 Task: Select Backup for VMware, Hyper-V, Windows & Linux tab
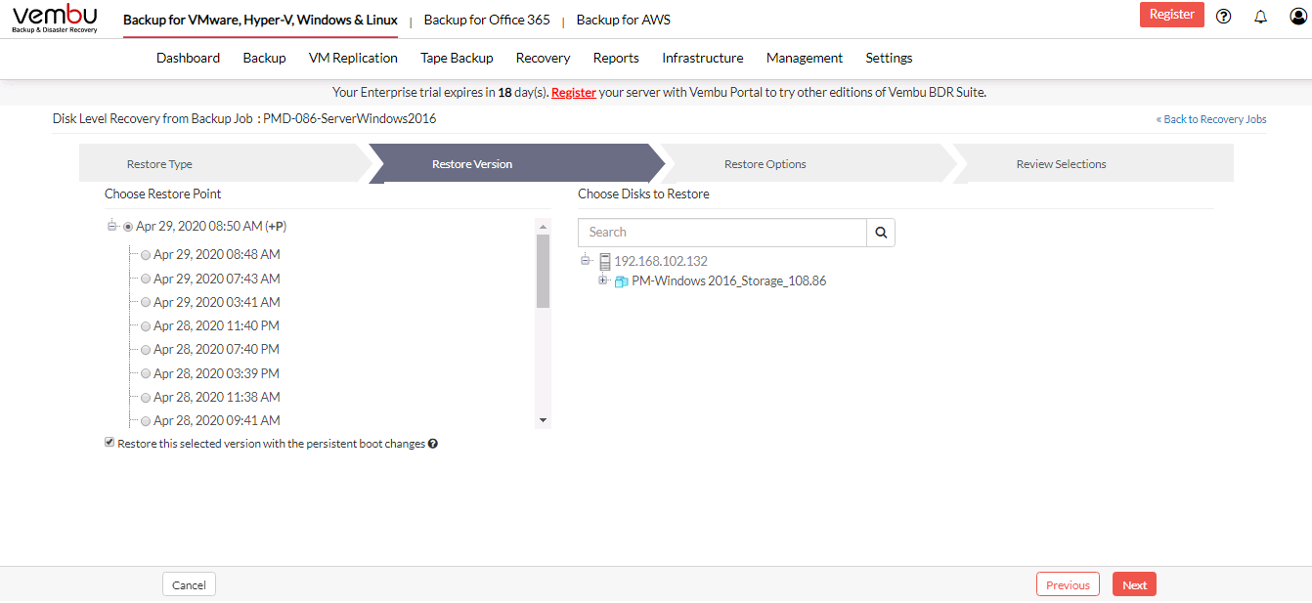tap(260, 20)
